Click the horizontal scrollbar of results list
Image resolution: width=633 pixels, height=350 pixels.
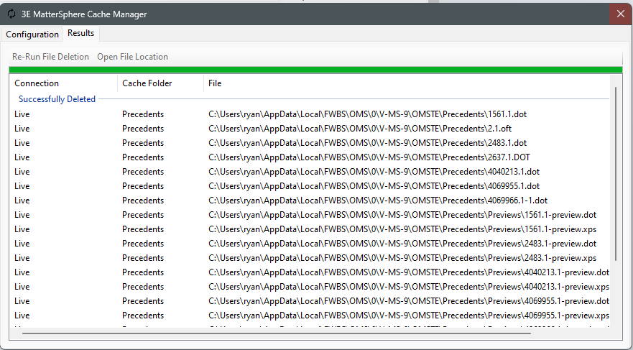(276, 333)
